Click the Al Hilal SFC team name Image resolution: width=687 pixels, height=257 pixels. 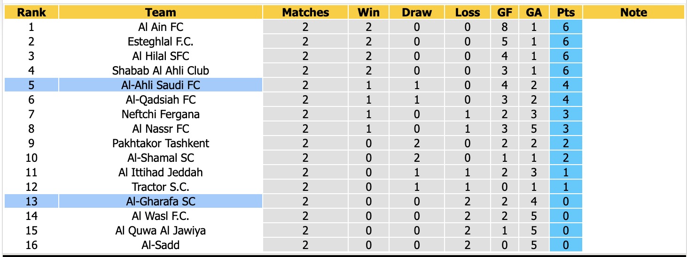pyautogui.click(x=161, y=56)
